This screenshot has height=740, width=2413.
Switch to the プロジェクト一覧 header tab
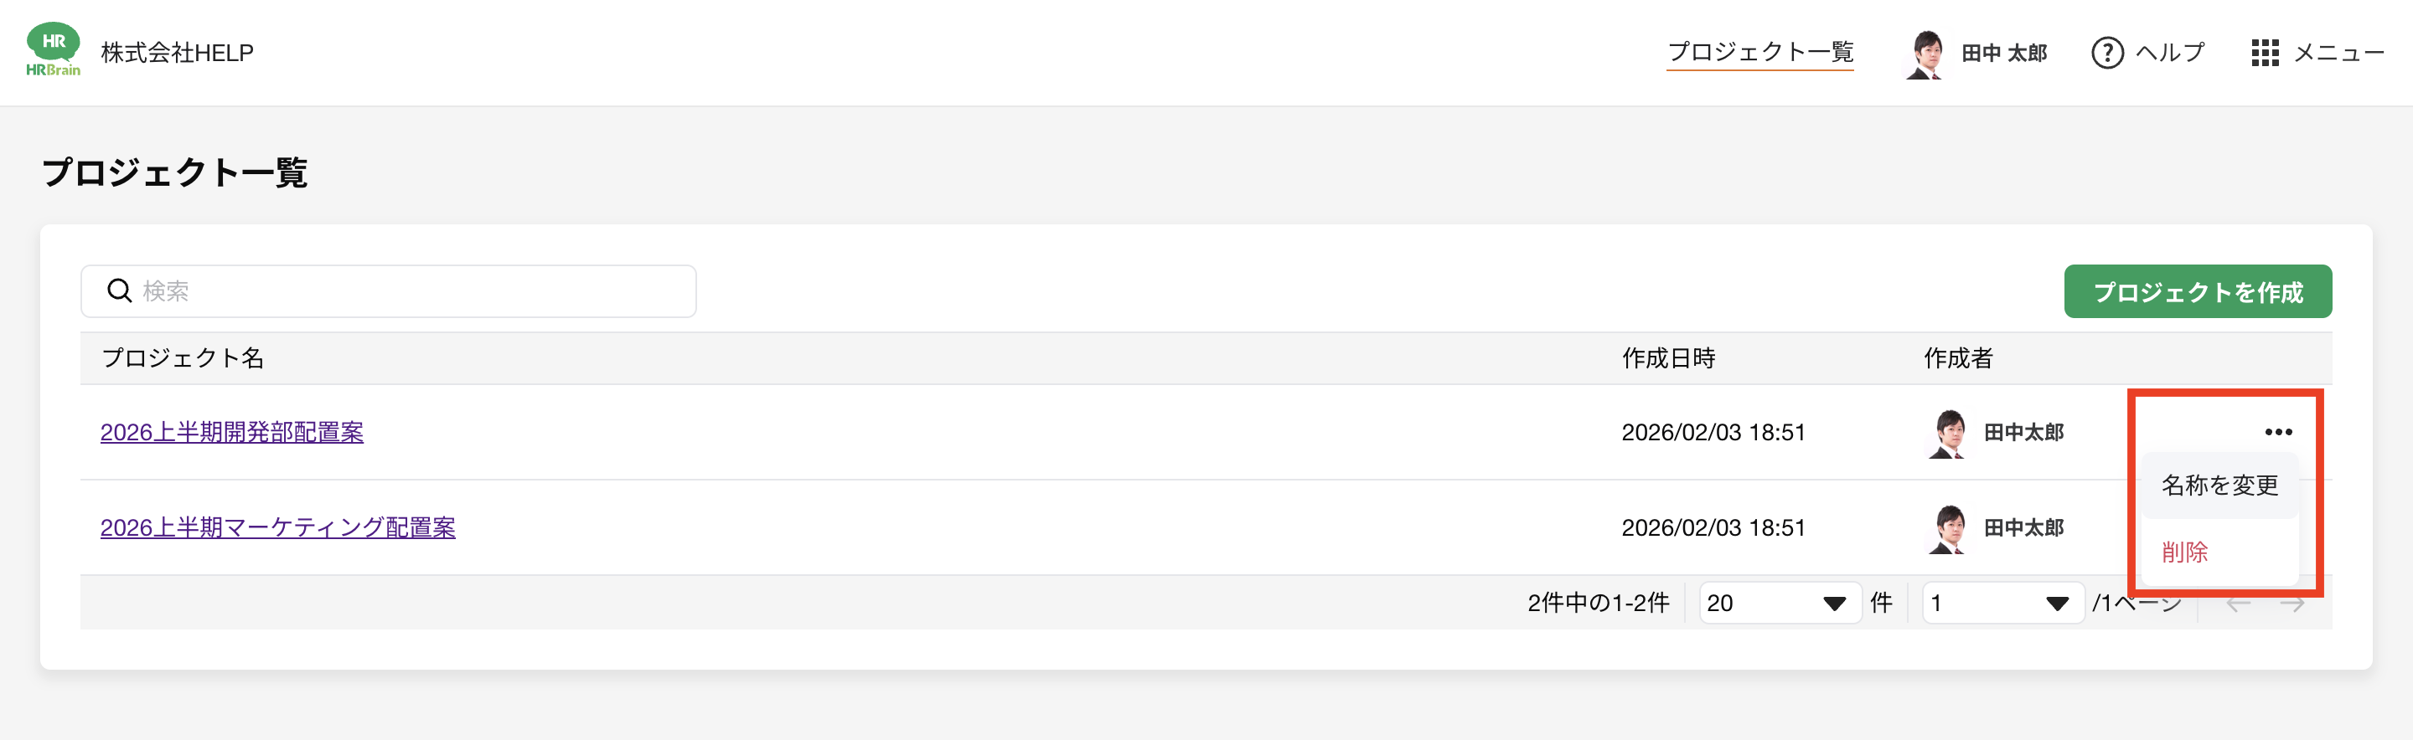click(1760, 51)
